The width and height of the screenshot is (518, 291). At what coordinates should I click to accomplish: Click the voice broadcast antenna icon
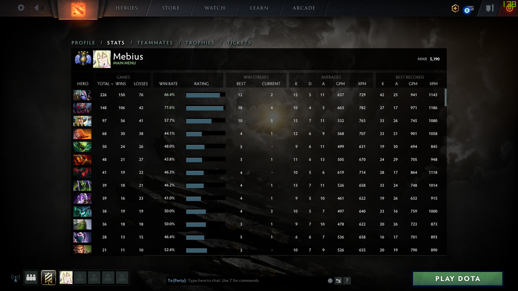15,278
